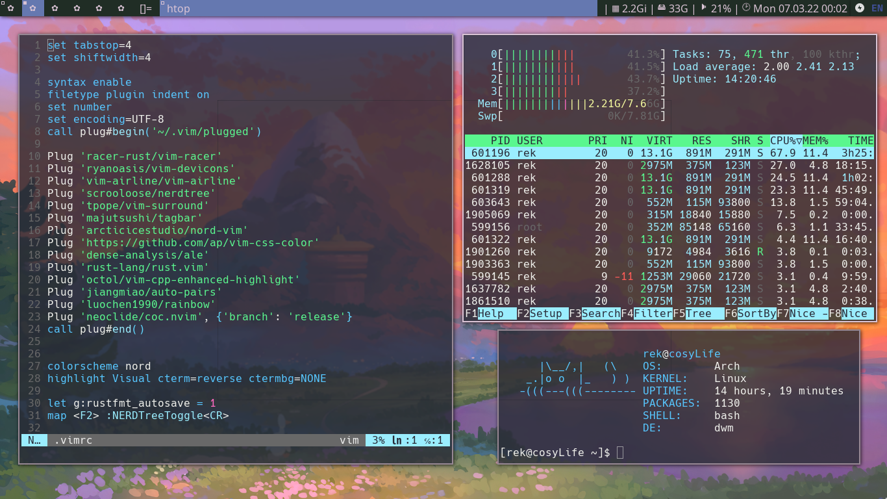Screen dimensions: 887x499
Task: Switch to the fifth dwm tag icon
Action: point(99,8)
